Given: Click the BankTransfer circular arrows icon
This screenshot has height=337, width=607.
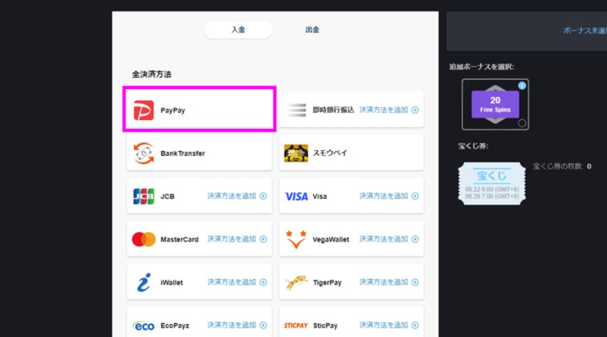Looking at the screenshot, I should click(144, 153).
